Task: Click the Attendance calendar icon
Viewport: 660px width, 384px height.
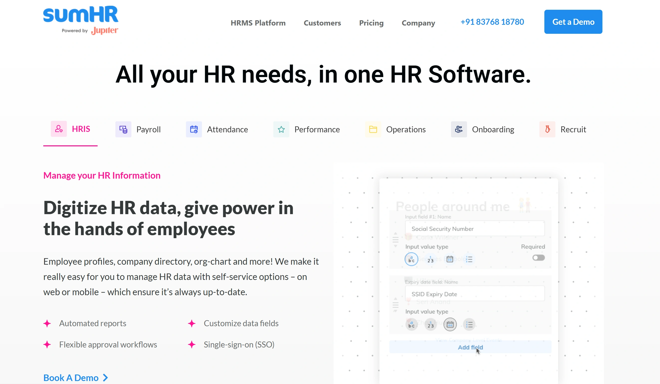Action: (x=193, y=129)
